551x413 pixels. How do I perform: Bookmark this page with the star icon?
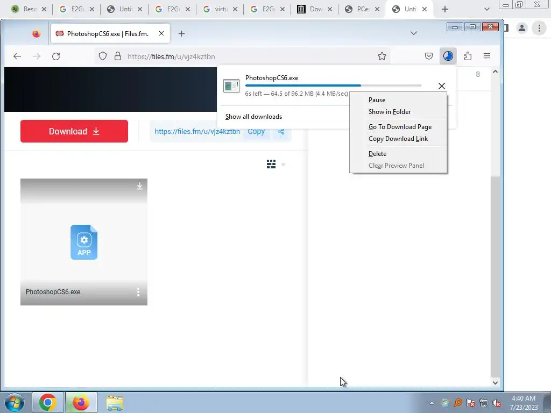click(382, 56)
